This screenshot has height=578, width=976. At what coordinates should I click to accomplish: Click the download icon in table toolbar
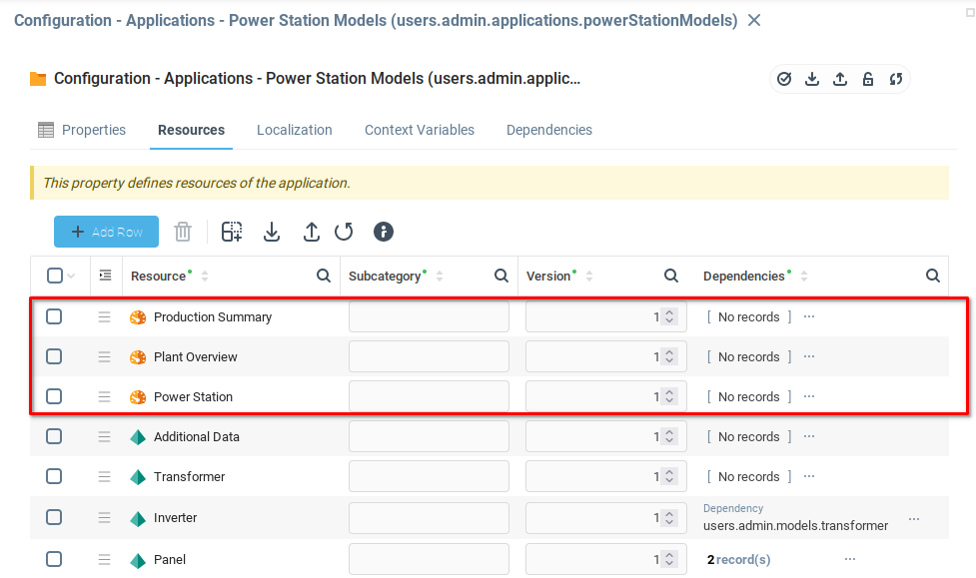(272, 232)
